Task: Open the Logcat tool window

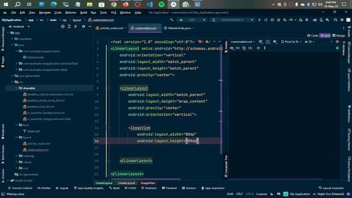Action: click(x=62, y=188)
